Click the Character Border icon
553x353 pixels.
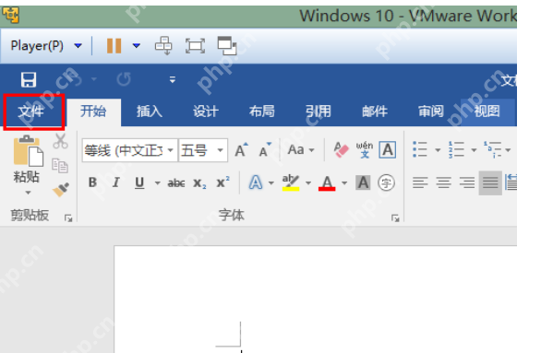(x=387, y=150)
